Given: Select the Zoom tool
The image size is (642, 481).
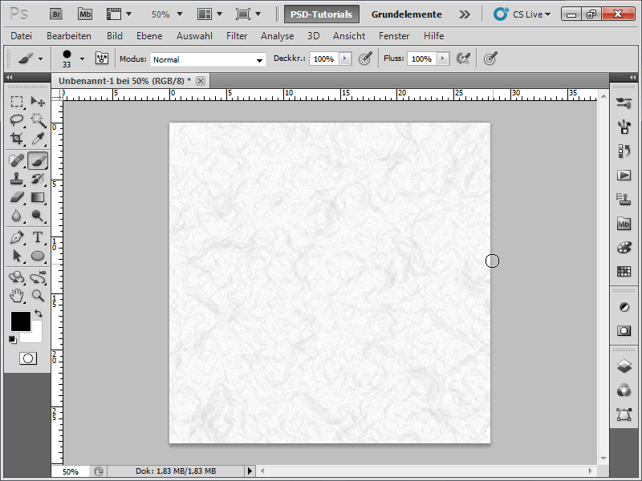Looking at the screenshot, I should pyautogui.click(x=38, y=296).
